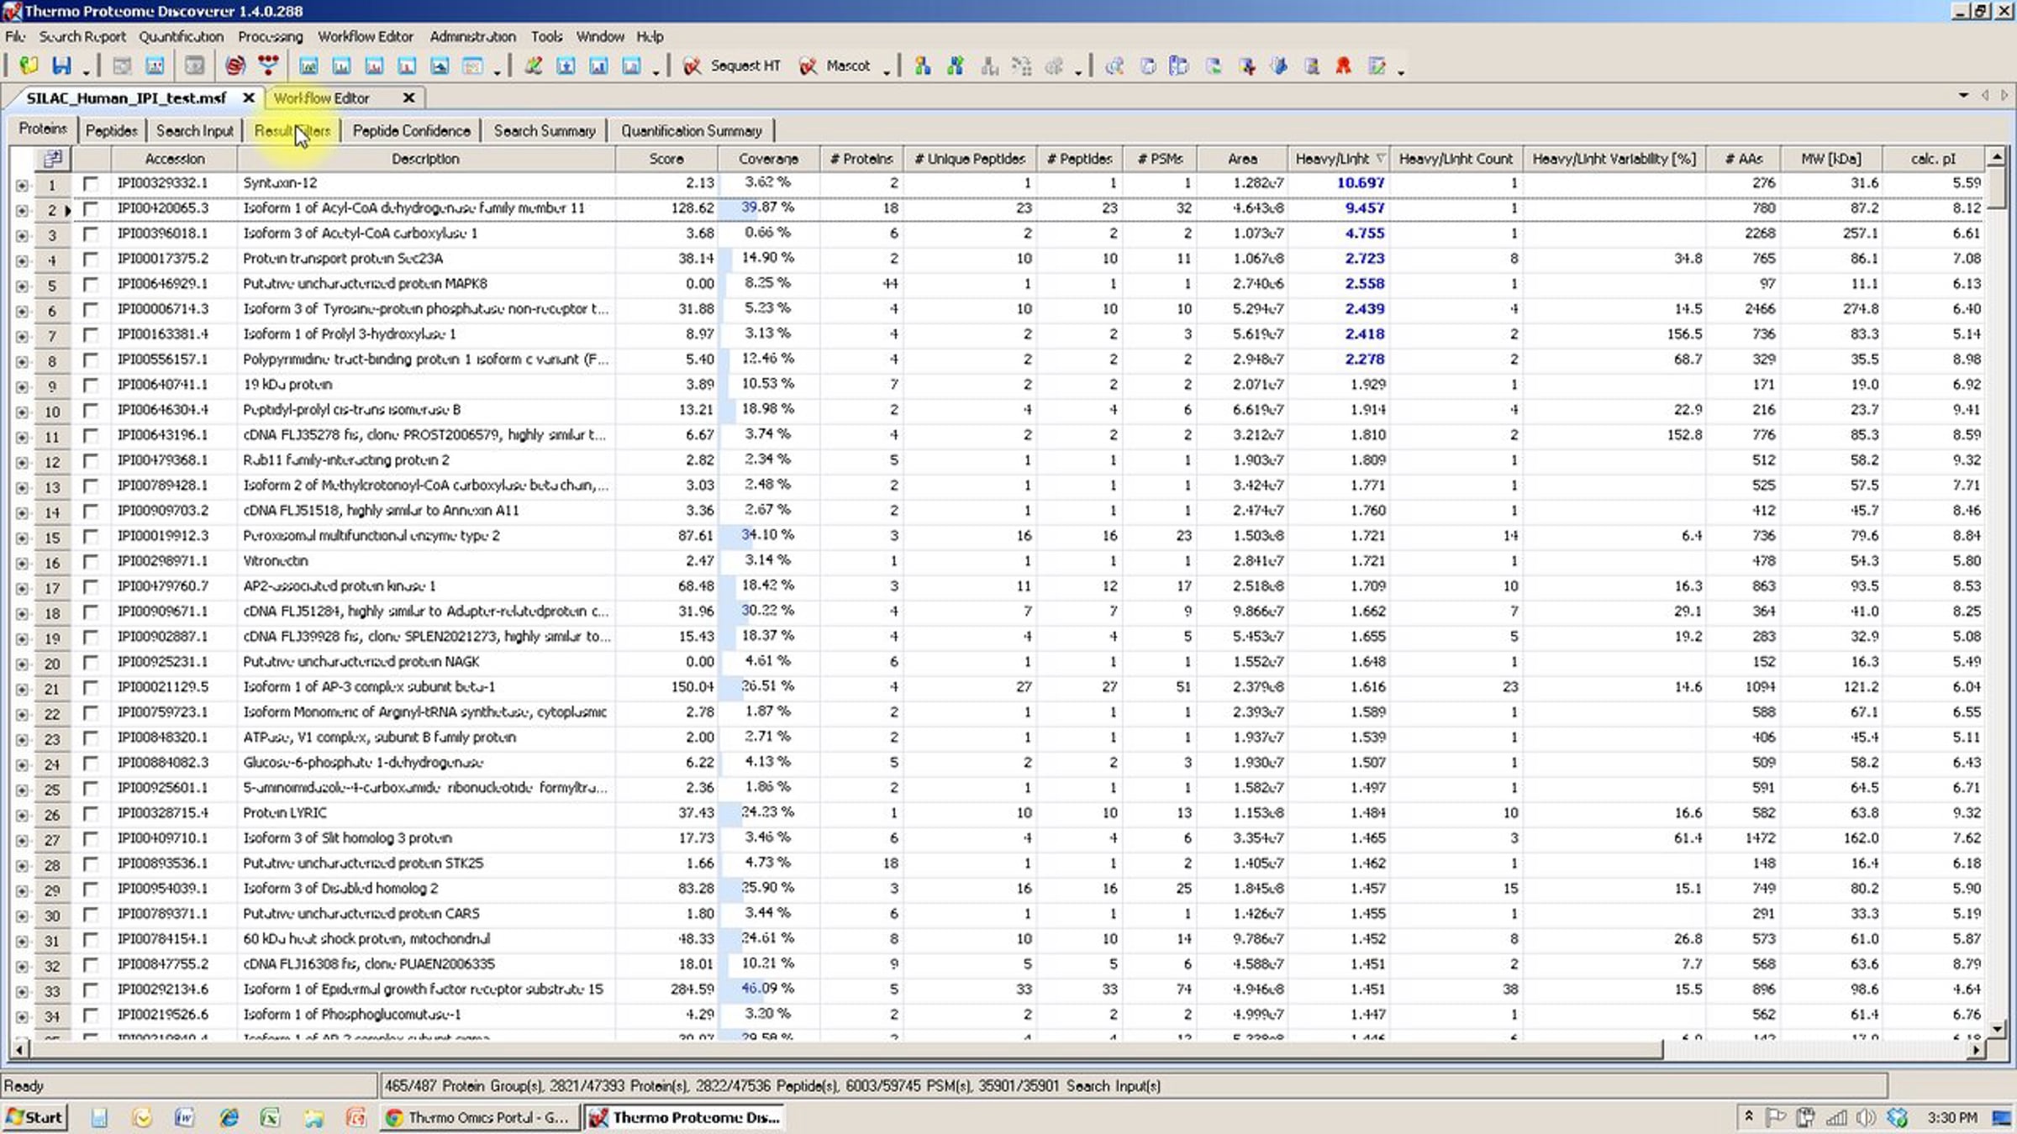The height and width of the screenshot is (1134, 2017).
Task: Sort by the Score column header
Action: 666,158
